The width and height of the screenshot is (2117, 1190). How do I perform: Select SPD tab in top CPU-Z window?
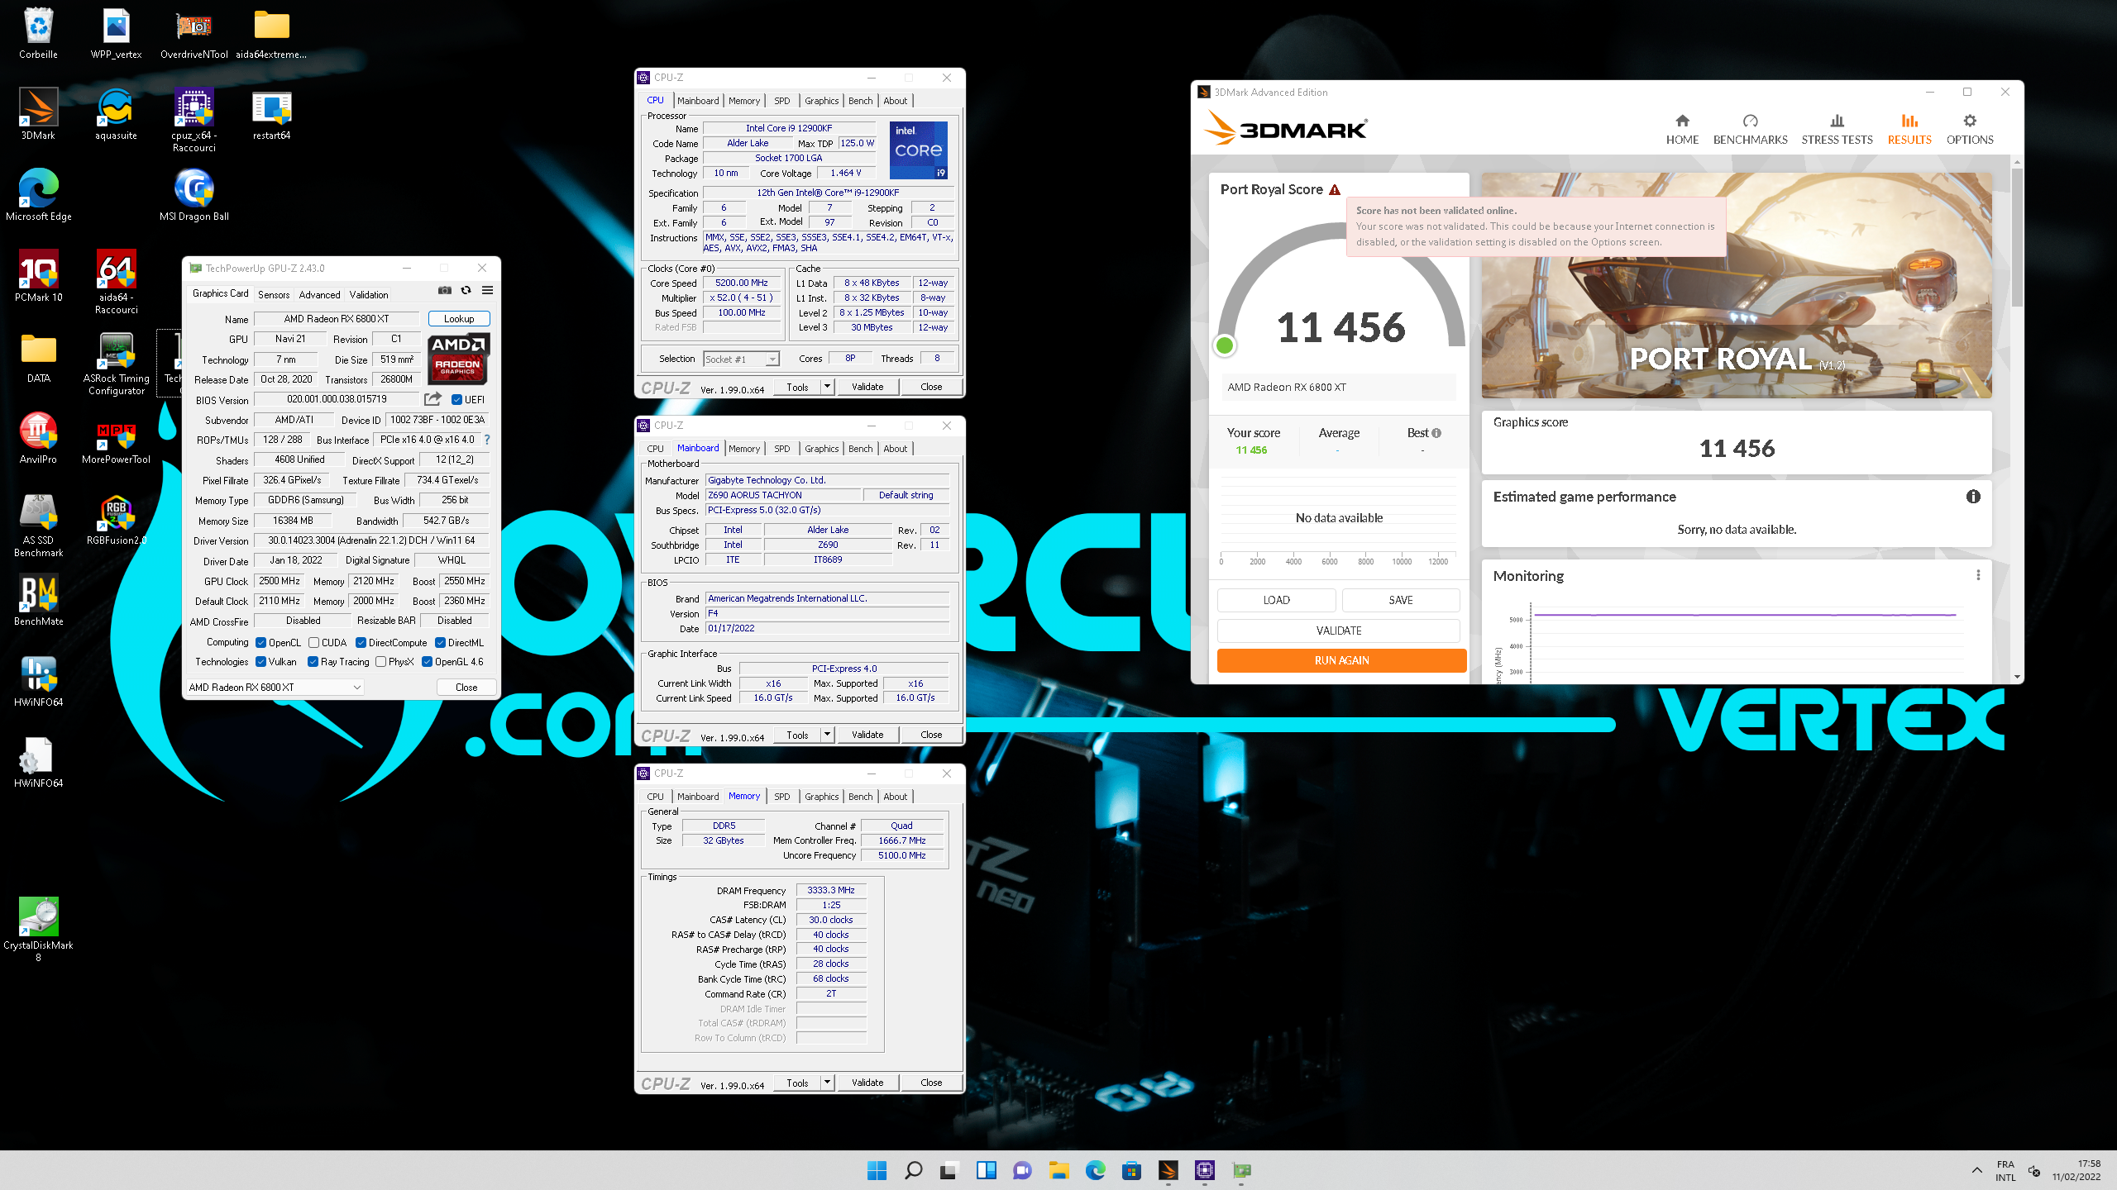(x=781, y=101)
